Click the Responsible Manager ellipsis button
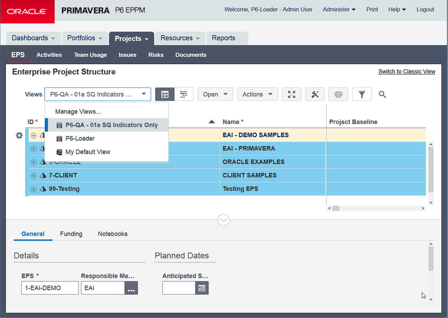448x318 pixels. tap(131, 288)
